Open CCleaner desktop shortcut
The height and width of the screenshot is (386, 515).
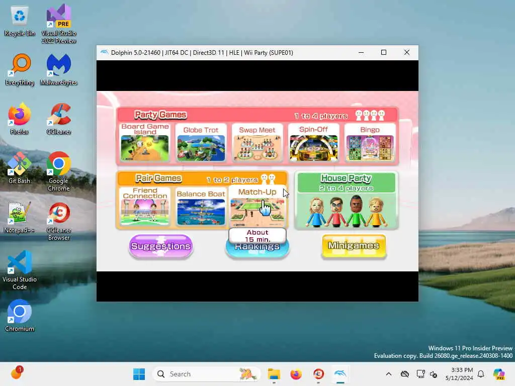(x=59, y=119)
